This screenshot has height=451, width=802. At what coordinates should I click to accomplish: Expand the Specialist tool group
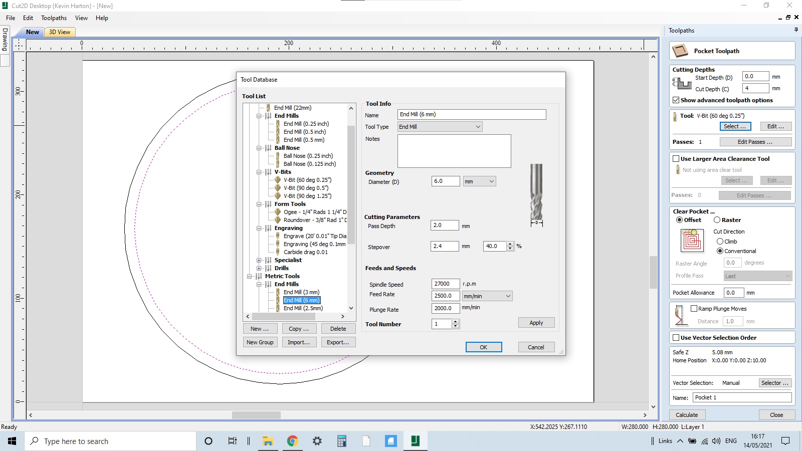[x=259, y=260]
